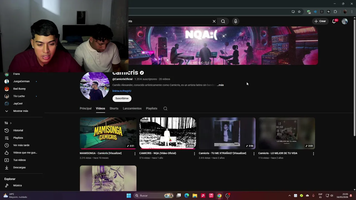
Task: Open YouTube notifications bell
Action: click(334, 21)
